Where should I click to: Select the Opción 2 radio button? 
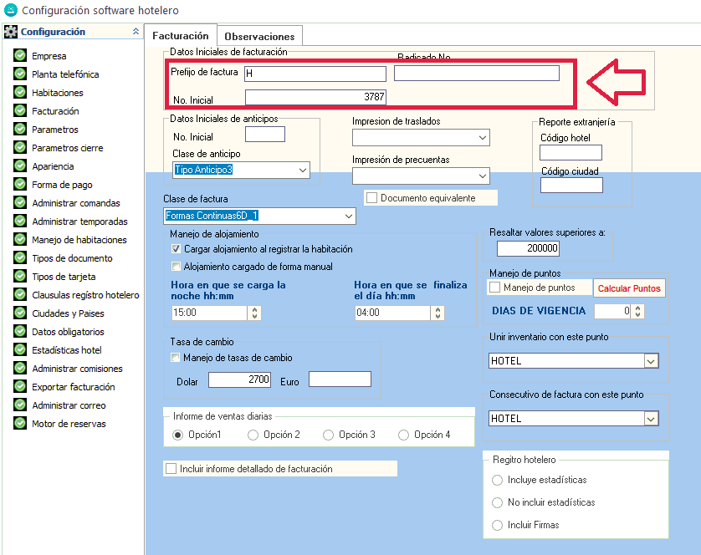[253, 435]
